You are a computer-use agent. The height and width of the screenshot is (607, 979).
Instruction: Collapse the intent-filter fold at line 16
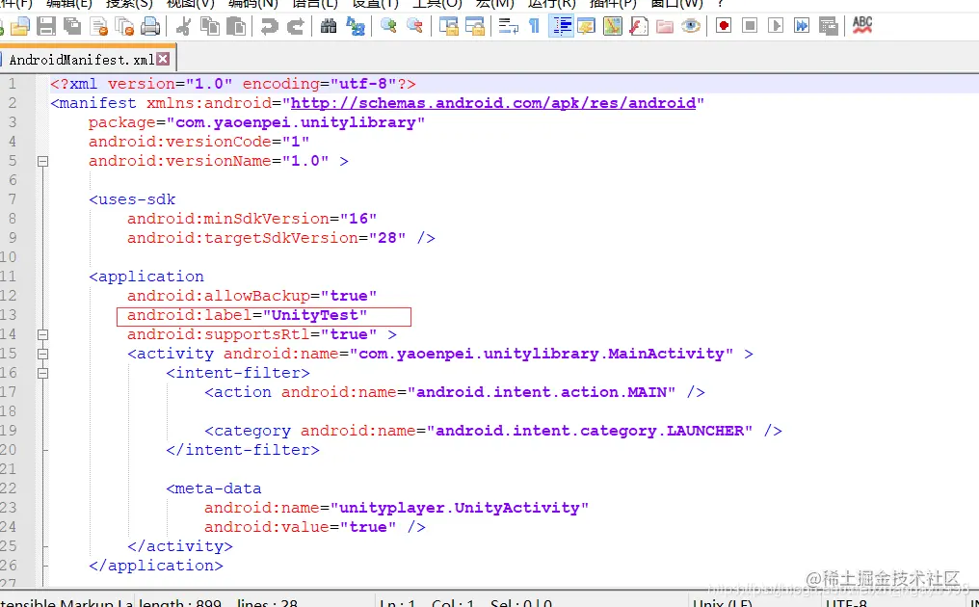(x=42, y=374)
